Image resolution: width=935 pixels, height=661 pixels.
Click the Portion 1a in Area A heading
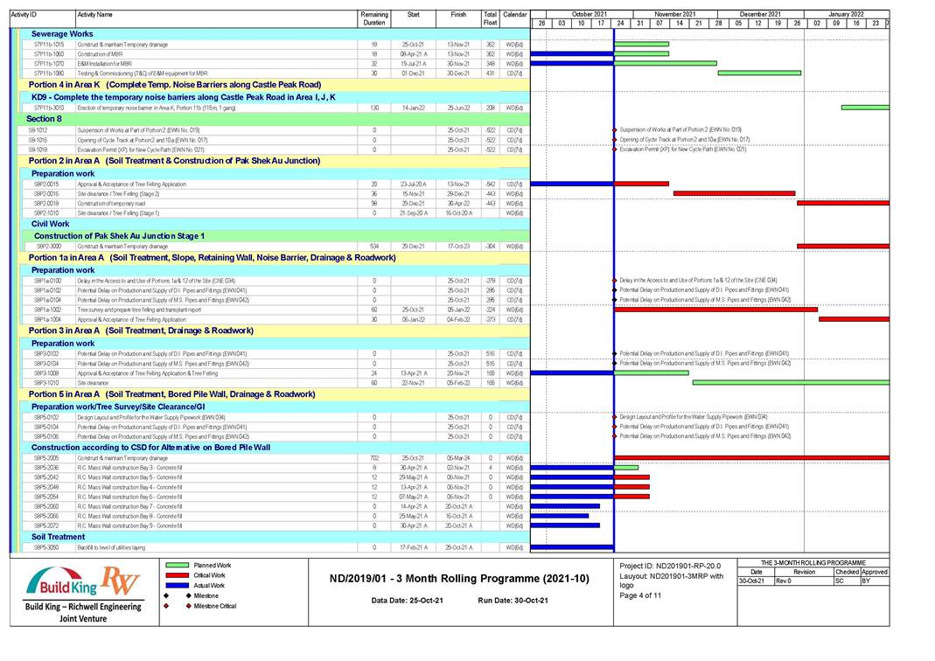point(213,257)
